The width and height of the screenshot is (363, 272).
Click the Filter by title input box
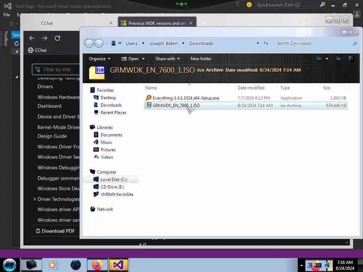(x=56, y=70)
